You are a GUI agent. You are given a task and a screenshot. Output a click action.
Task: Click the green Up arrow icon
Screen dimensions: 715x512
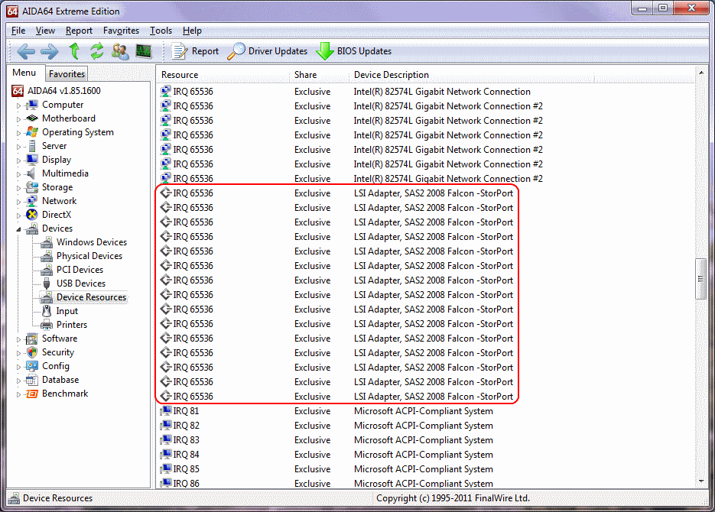pyautogui.click(x=74, y=51)
